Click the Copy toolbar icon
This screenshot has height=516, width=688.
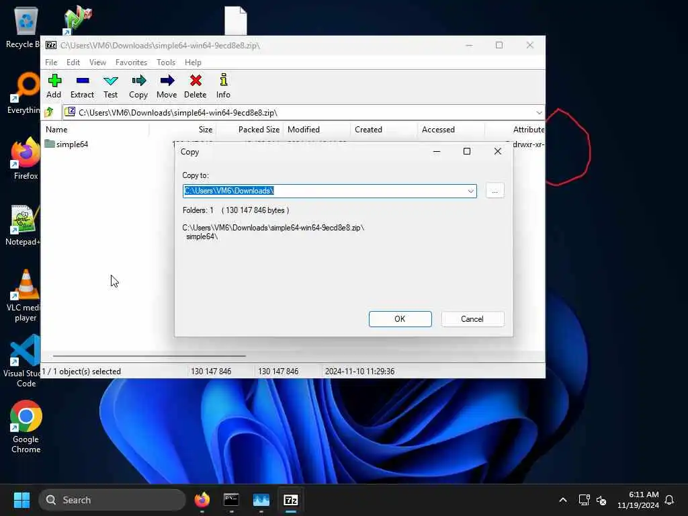pyautogui.click(x=138, y=81)
